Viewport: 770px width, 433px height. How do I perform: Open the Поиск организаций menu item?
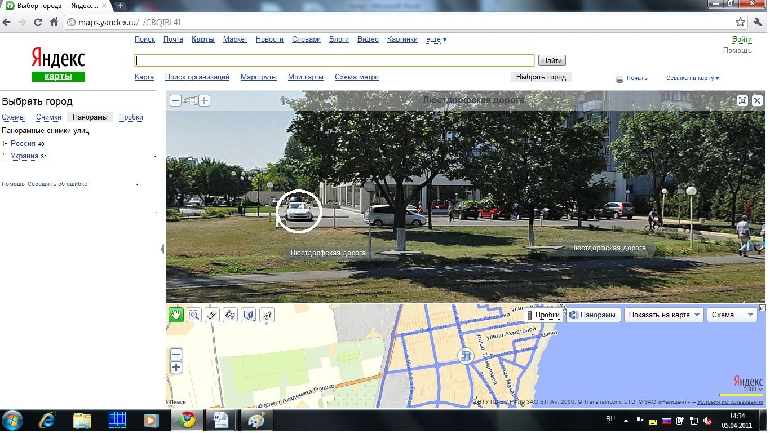tap(197, 77)
